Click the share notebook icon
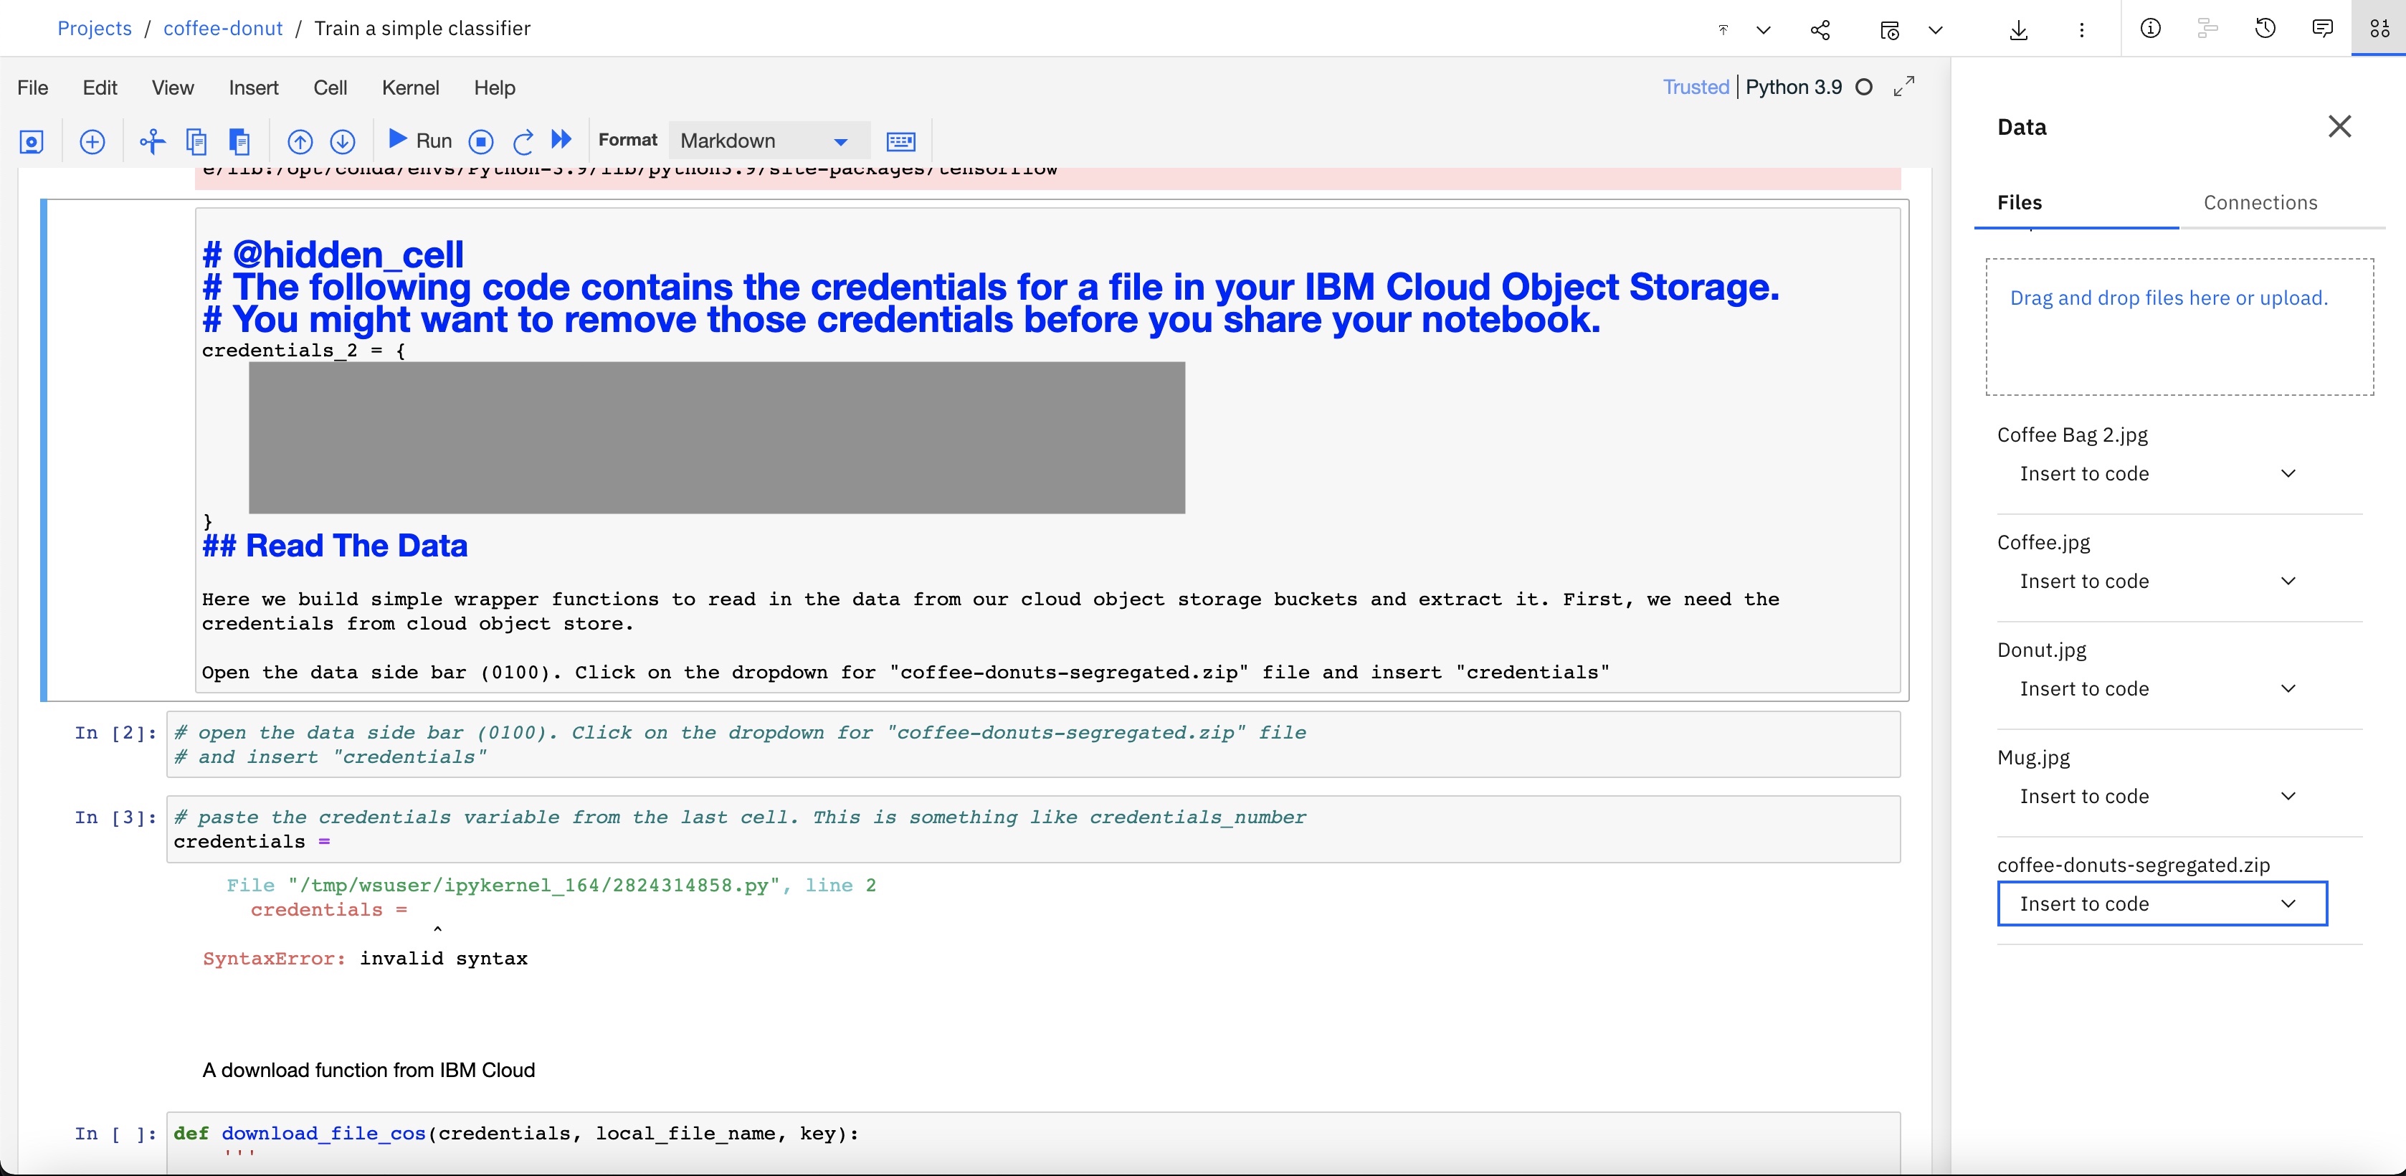Image resolution: width=2406 pixels, height=1176 pixels. coord(1820,30)
